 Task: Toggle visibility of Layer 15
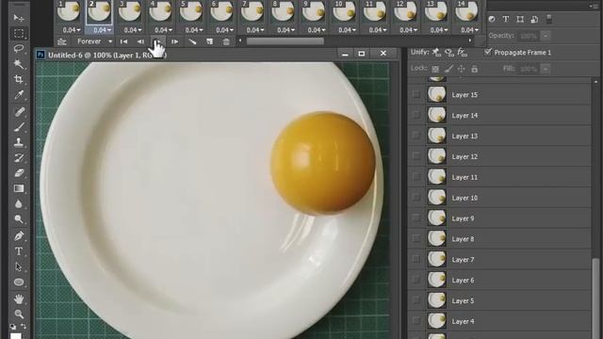tap(416, 94)
